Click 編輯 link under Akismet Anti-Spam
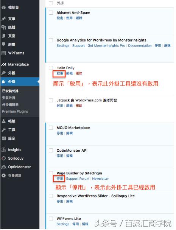 (x=79, y=18)
